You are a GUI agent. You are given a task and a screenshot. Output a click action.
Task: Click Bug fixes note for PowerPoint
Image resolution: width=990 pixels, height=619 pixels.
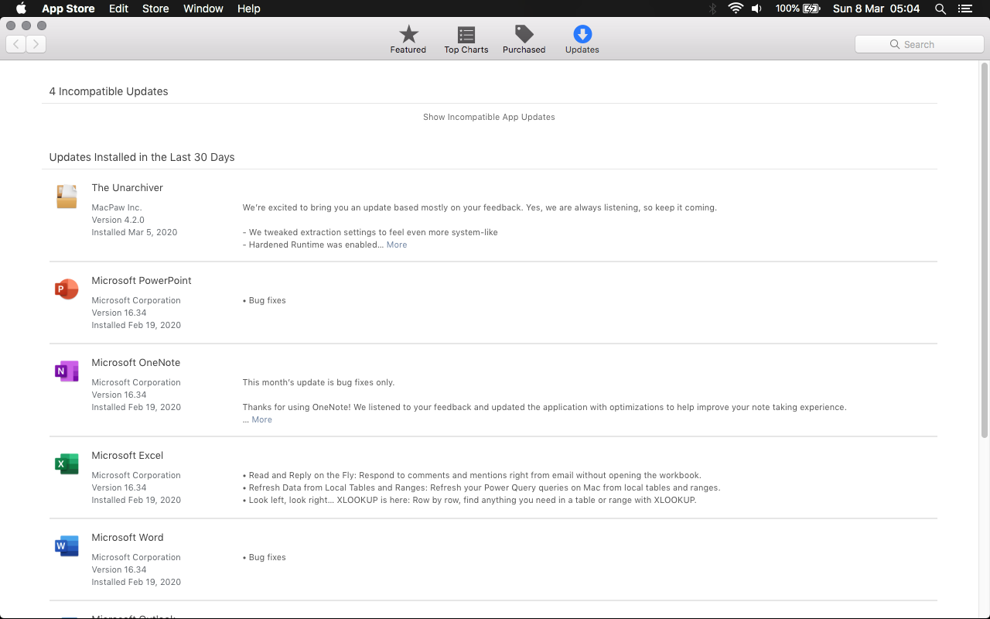click(265, 300)
